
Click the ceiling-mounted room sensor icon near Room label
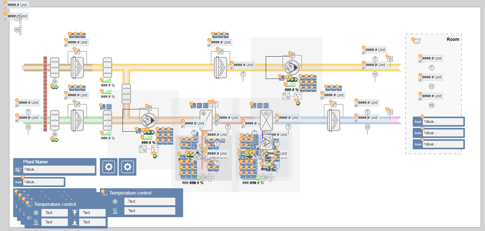[416, 40]
